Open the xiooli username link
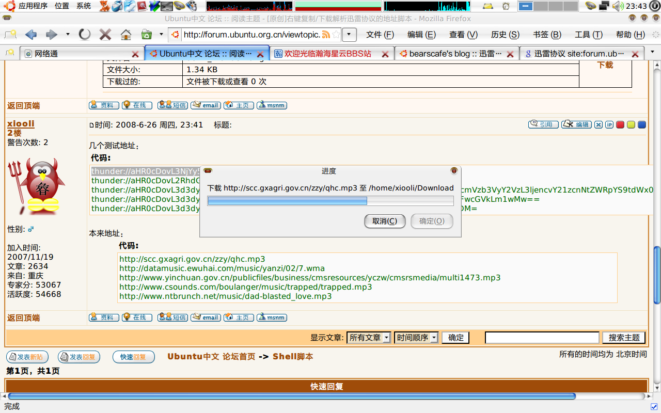Image resolution: width=661 pixels, height=413 pixels. (x=21, y=123)
